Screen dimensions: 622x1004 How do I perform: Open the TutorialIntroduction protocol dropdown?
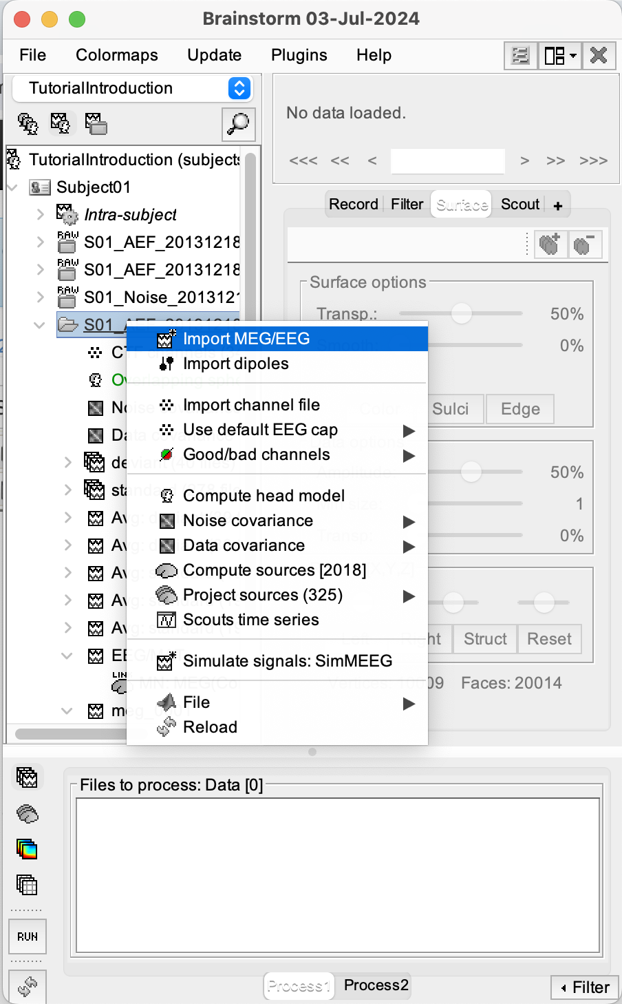pyautogui.click(x=239, y=88)
